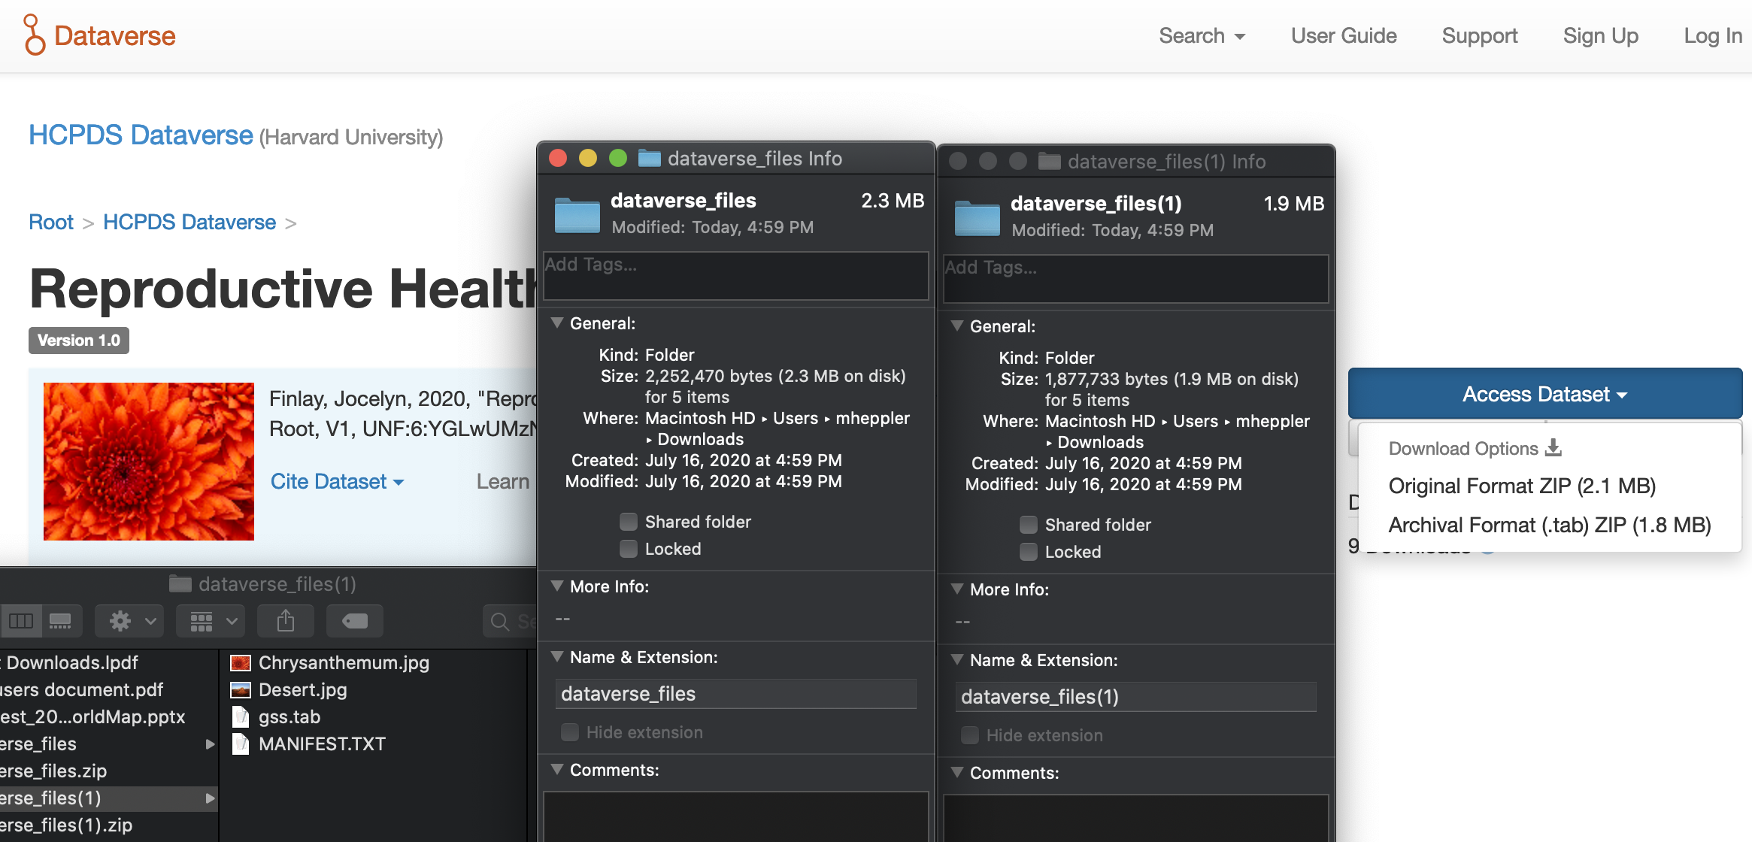This screenshot has width=1752, height=842.
Task: Click gss.tab file icon in Finder
Action: 240,716
